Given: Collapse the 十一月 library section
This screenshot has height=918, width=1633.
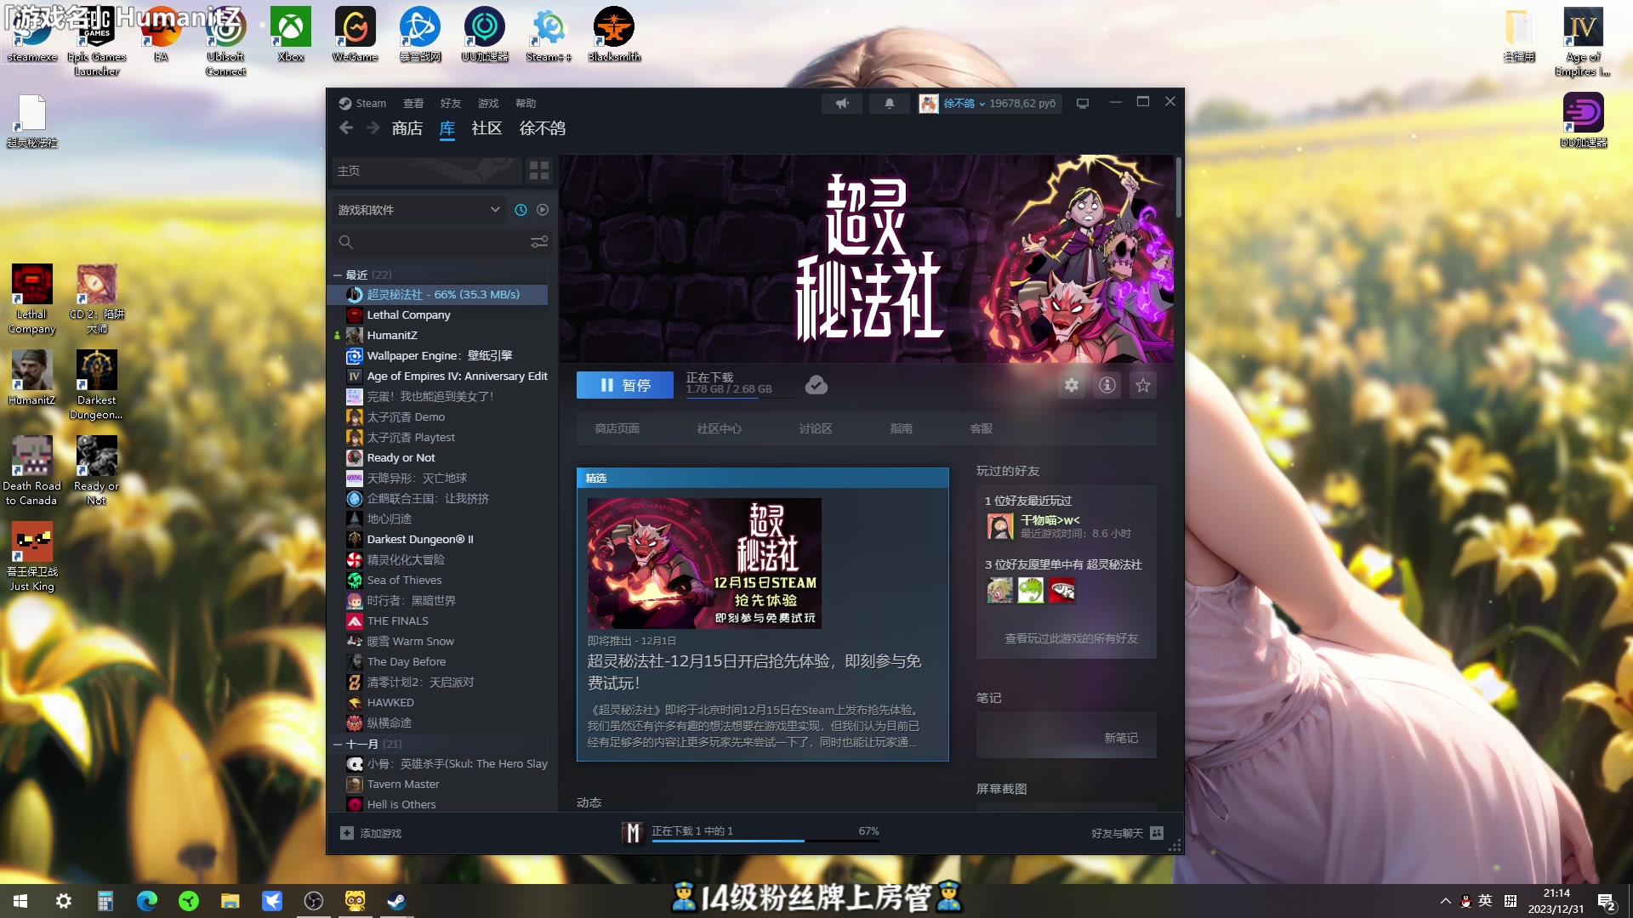Looking at the screenshot, I should point(338,744).
